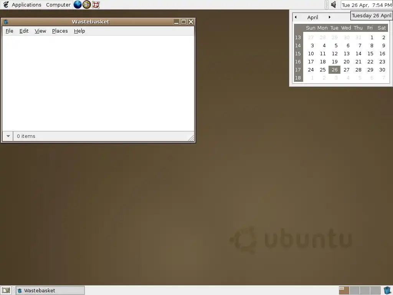Image resolution: width=393 pixels, height=295 pixels.
Task: Switch to second workspace in pager
Action: click(355, 290)
